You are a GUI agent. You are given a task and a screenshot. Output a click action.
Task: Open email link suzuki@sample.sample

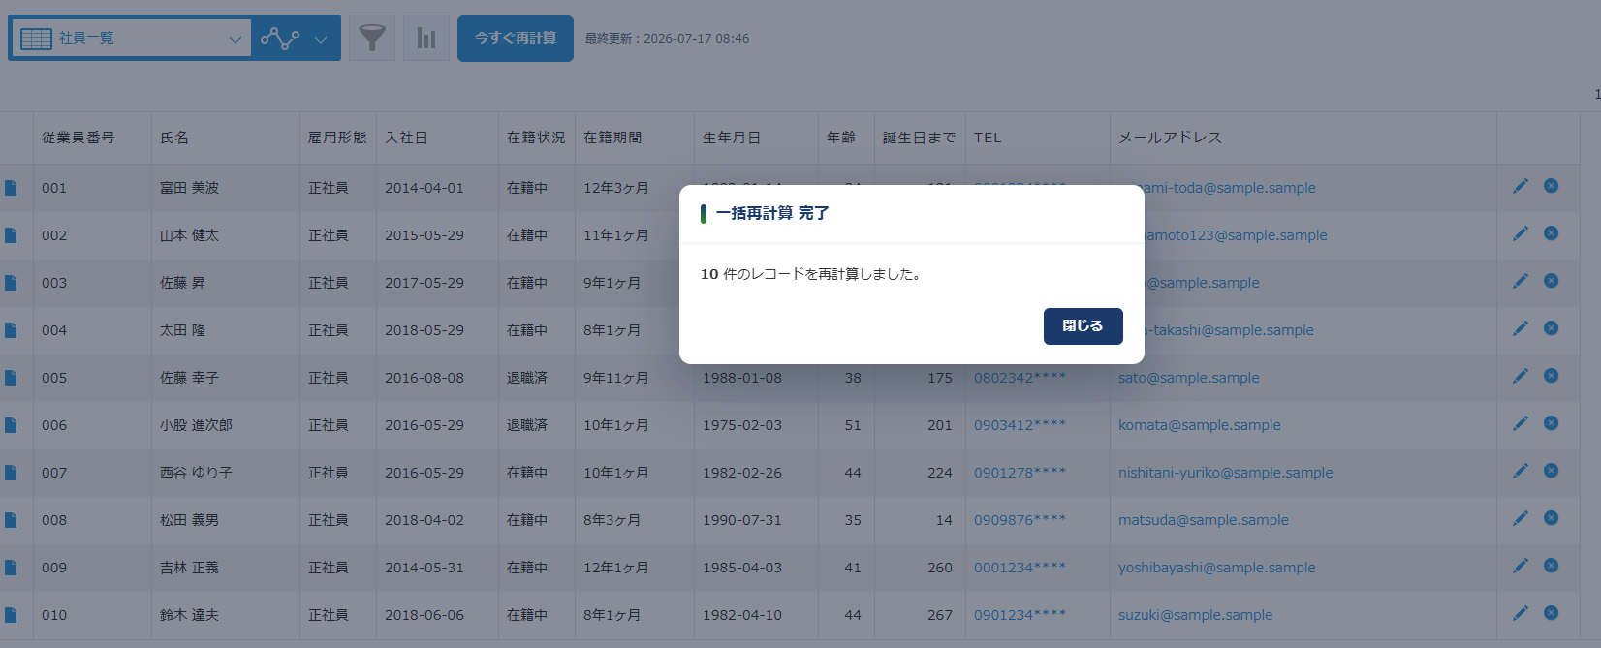pos(1195,615)
